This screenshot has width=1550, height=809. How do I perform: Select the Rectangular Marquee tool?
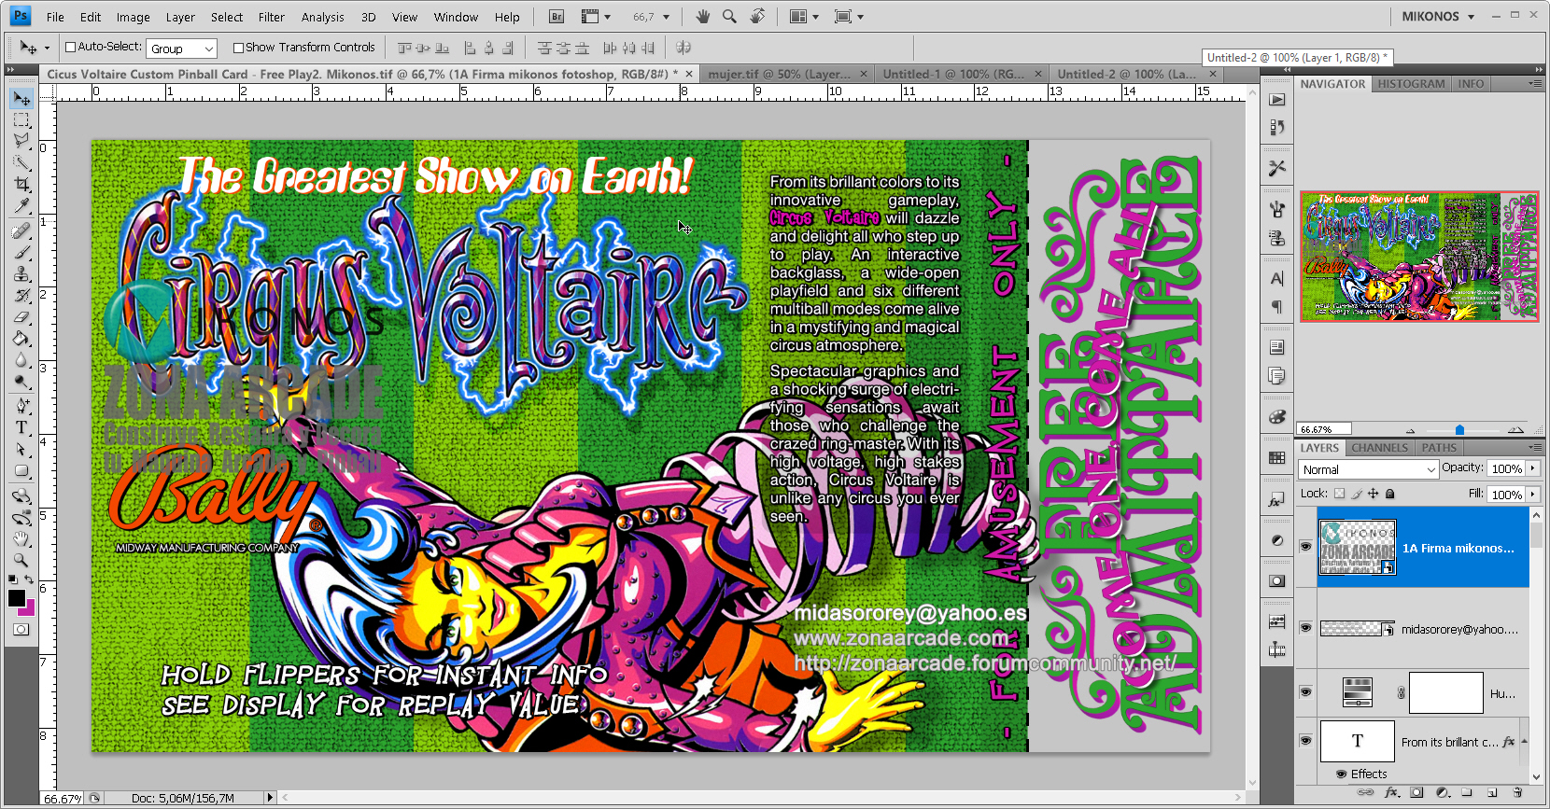tap(21, 120)
